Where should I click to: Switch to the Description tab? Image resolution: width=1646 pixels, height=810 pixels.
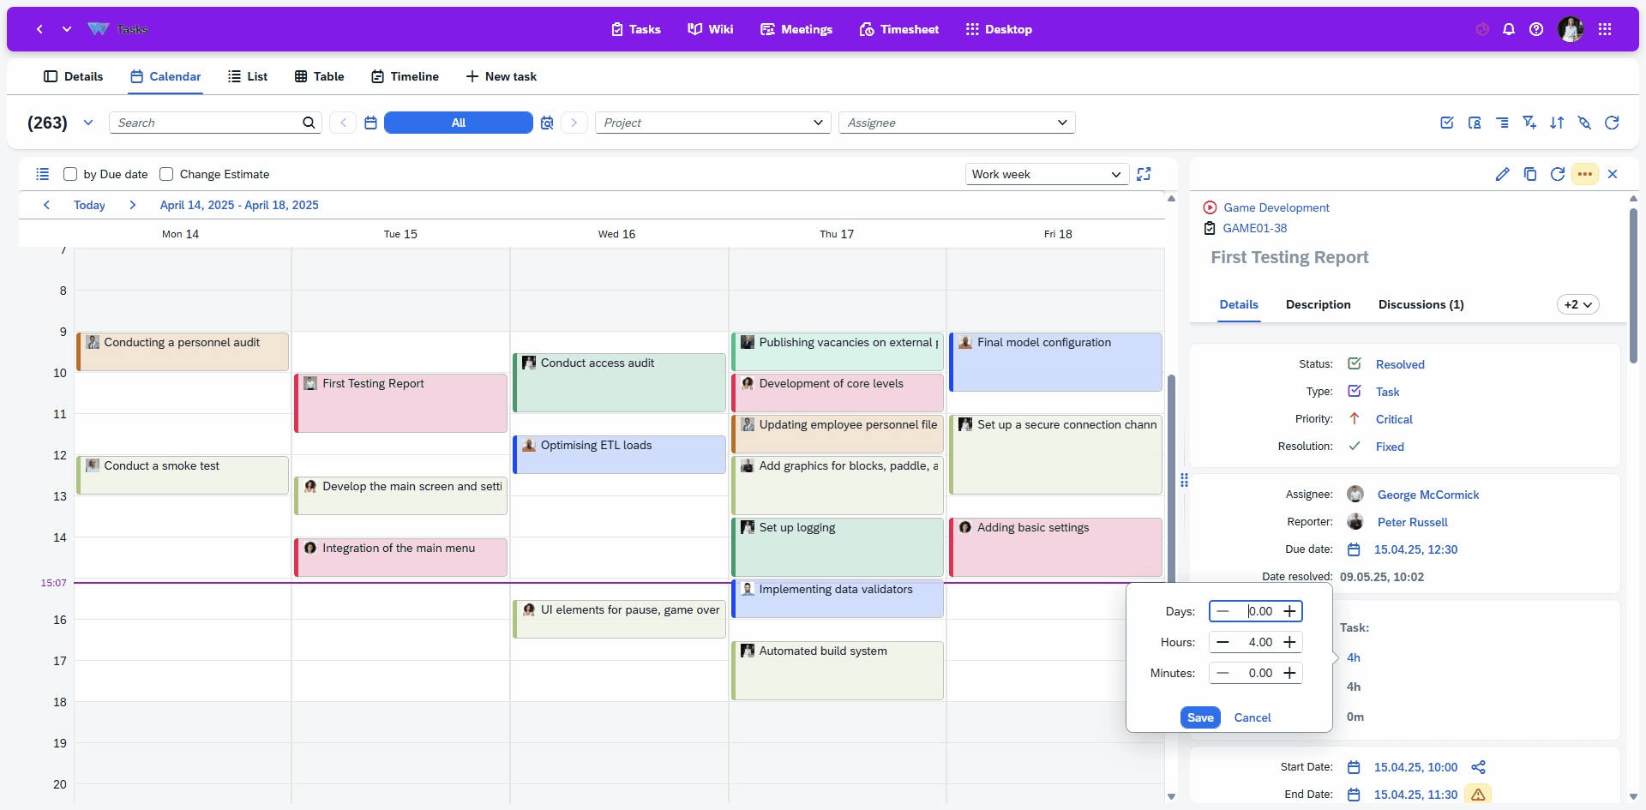point(1318,305)
